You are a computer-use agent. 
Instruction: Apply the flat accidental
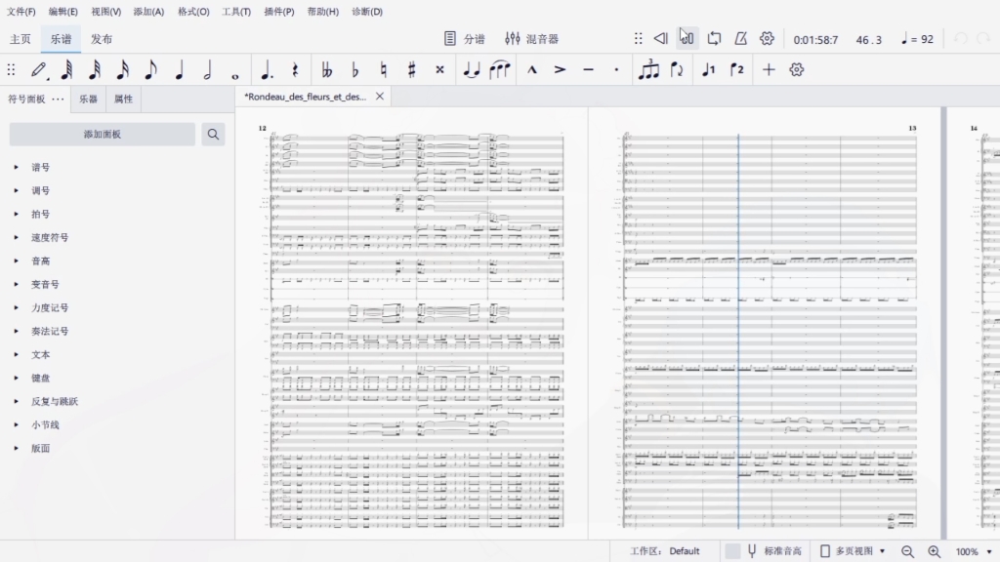point(355,69)
